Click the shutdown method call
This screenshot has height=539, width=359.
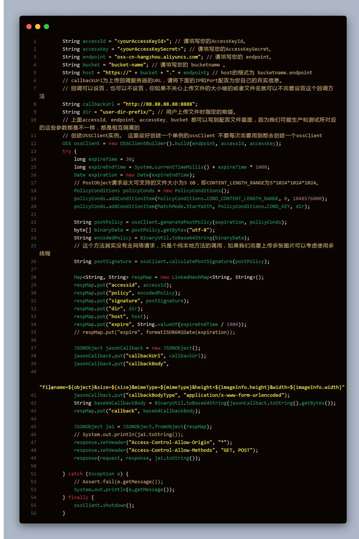click(114, 505)
